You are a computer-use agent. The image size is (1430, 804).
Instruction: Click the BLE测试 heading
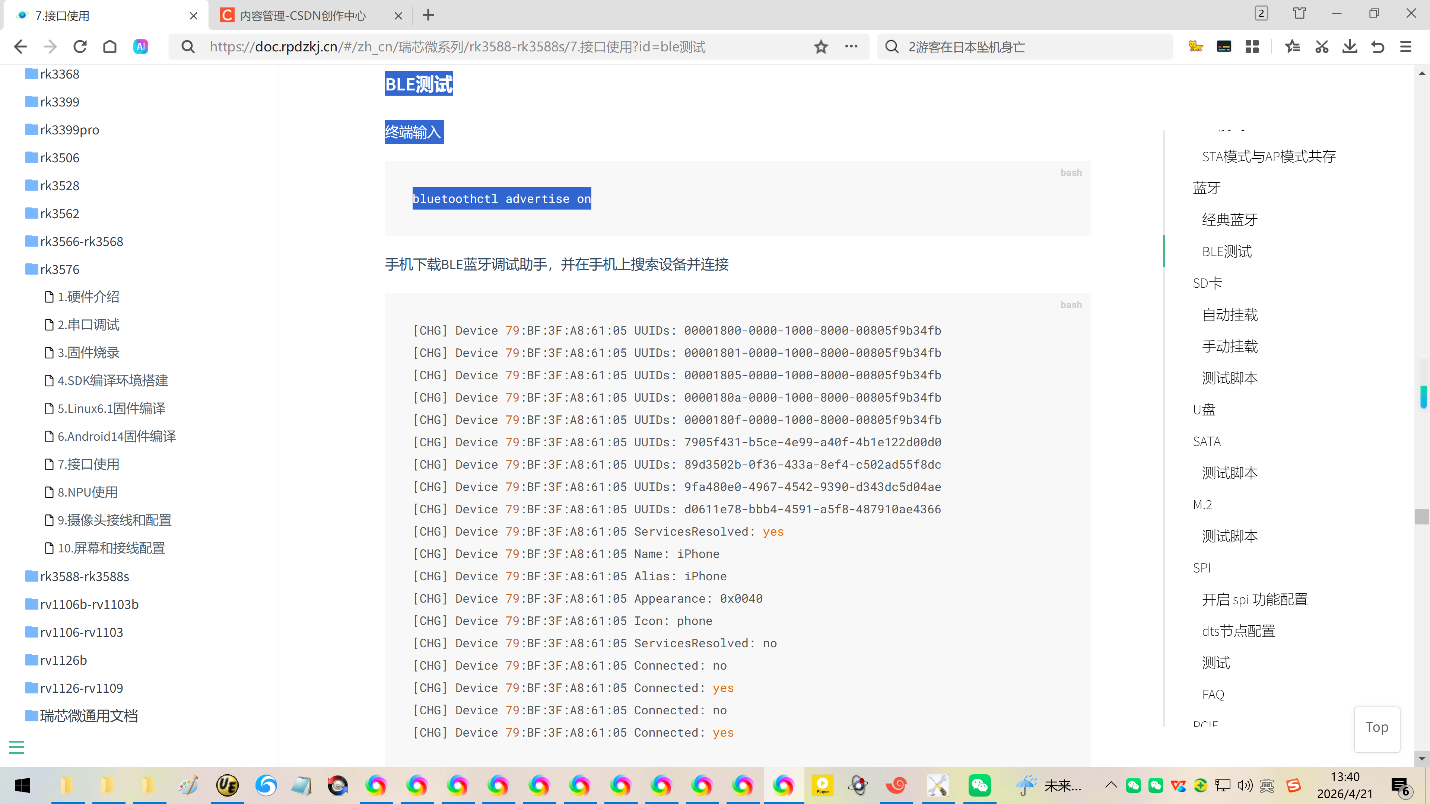[419, 84]
